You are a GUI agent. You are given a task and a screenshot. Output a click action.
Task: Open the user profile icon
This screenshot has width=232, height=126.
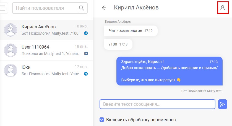pos(223,8)
